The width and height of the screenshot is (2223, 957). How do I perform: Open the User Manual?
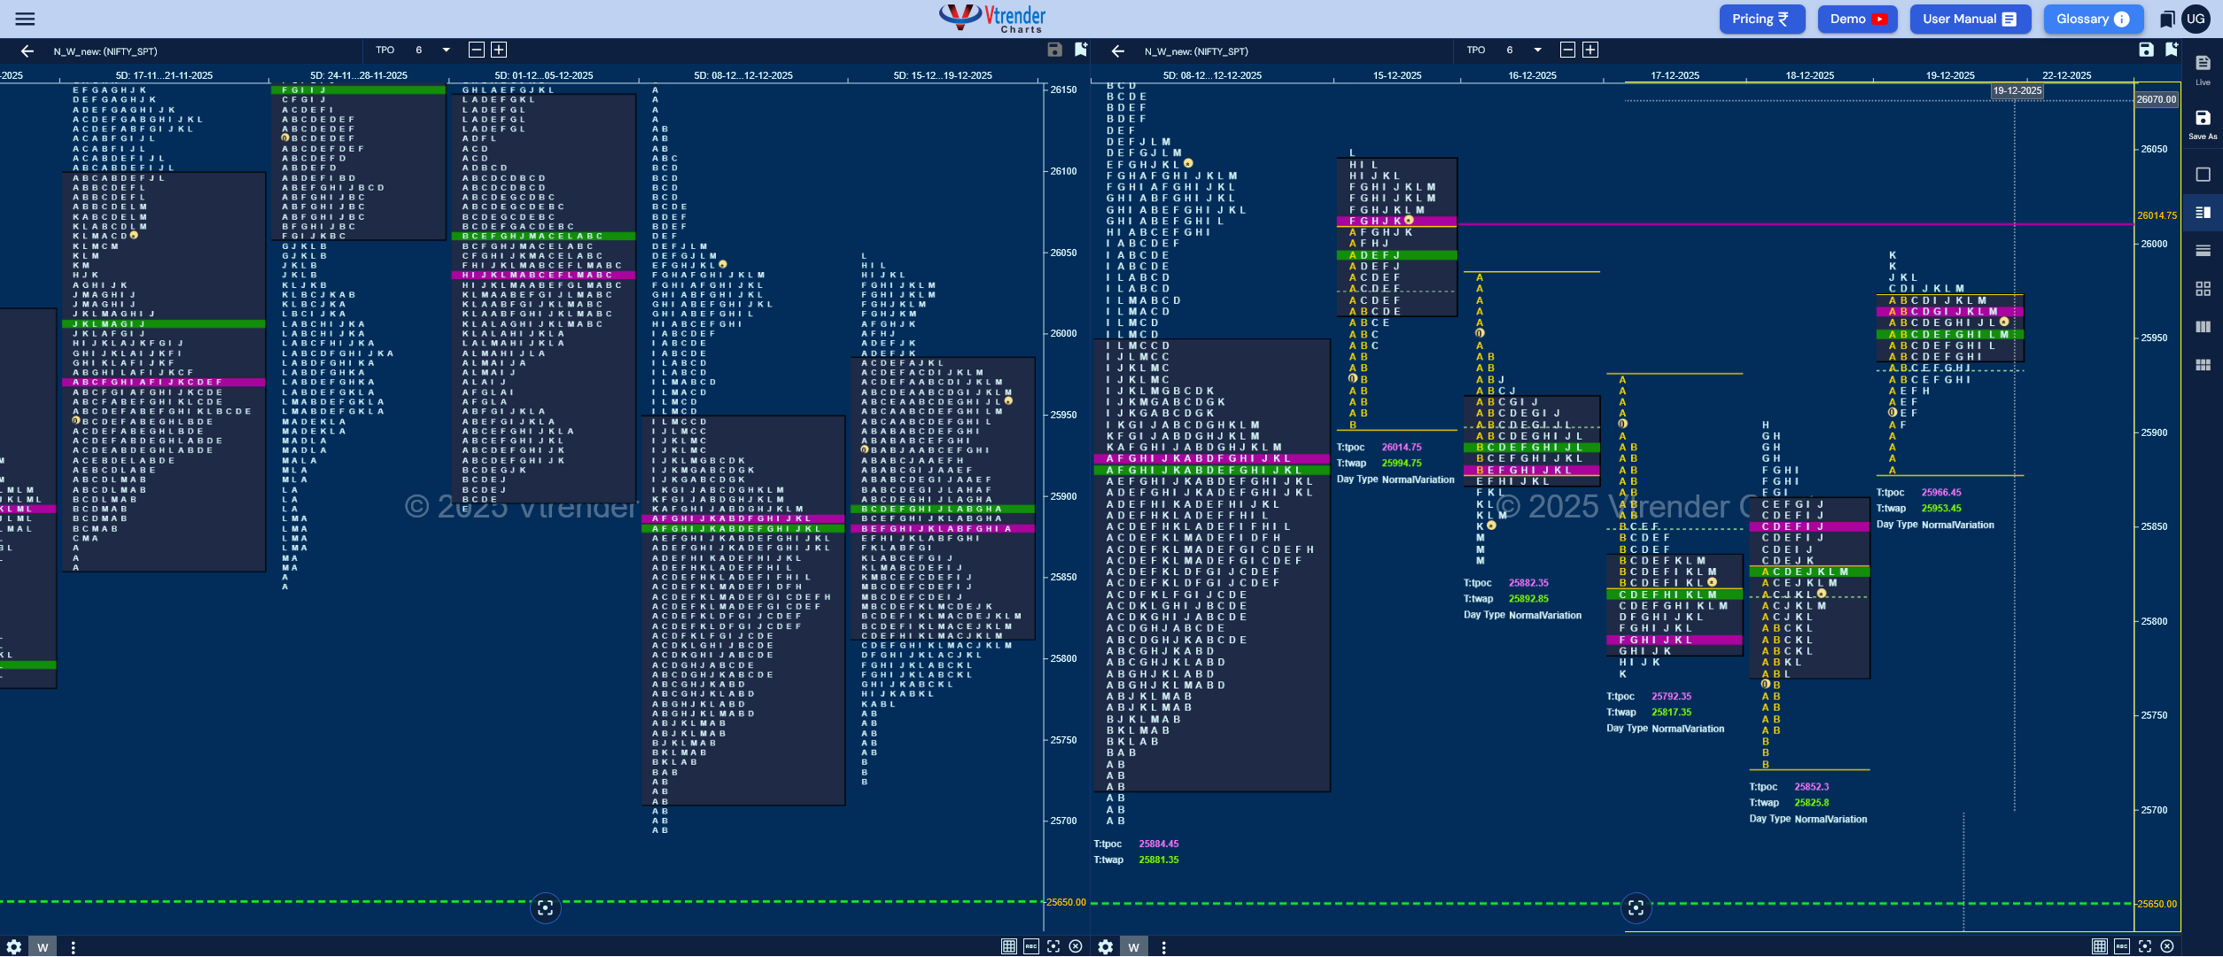(x=1970, y=19)
